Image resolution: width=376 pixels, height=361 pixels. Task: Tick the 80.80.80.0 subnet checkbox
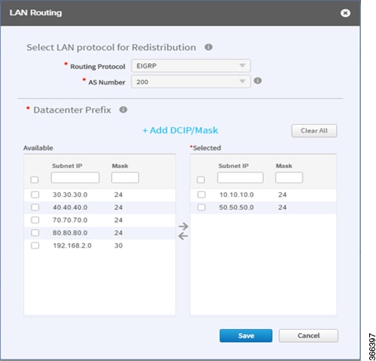click(x=35, y=233)
